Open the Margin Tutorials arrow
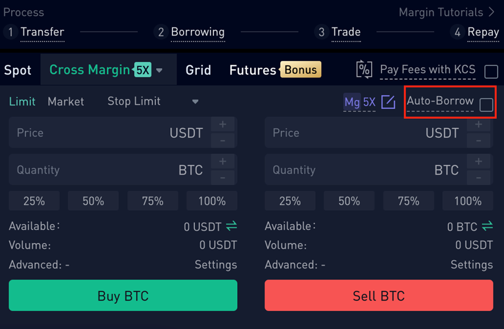 [491, 12]
